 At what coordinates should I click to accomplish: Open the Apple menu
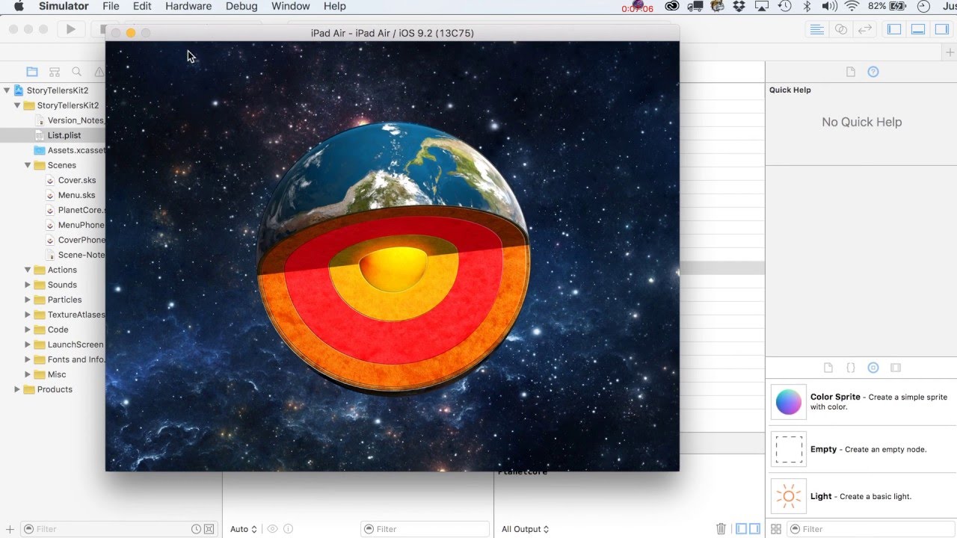point(19,6)
